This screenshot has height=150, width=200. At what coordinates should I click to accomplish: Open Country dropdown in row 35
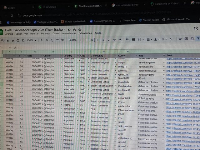coord(78,62)
